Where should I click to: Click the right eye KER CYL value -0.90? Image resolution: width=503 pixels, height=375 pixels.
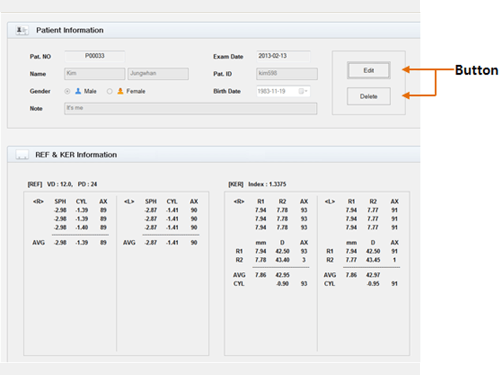pos(282,284)
